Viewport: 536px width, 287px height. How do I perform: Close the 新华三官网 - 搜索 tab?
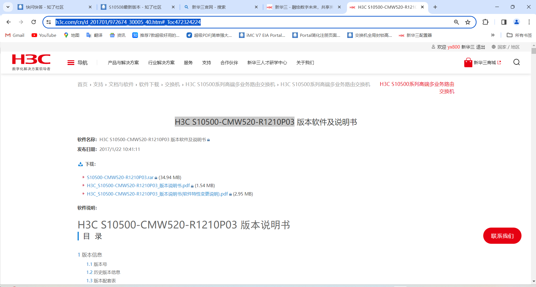click(x=256, y=7)
